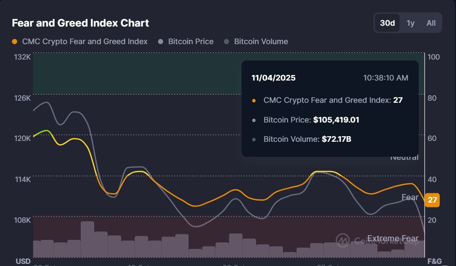Select the All time range tab
This screenshot has width=456, height=266.
click(430, 23)
